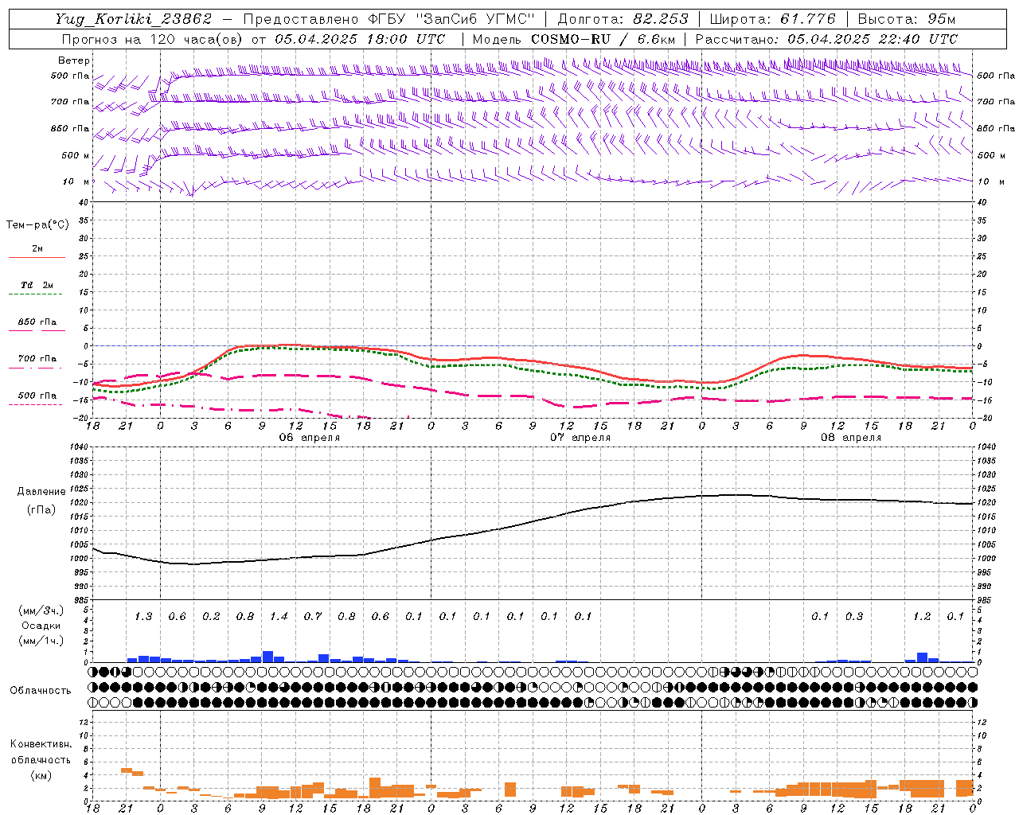Click the computed time '05.04.2025 22:40 UTC'
The width and height of the screenshot is (1019, 815).
(x=873, y=39)
